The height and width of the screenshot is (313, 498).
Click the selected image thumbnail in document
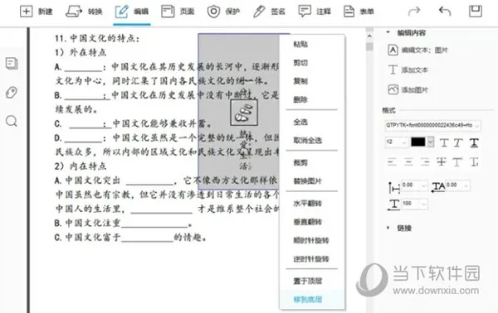[244, 113]
